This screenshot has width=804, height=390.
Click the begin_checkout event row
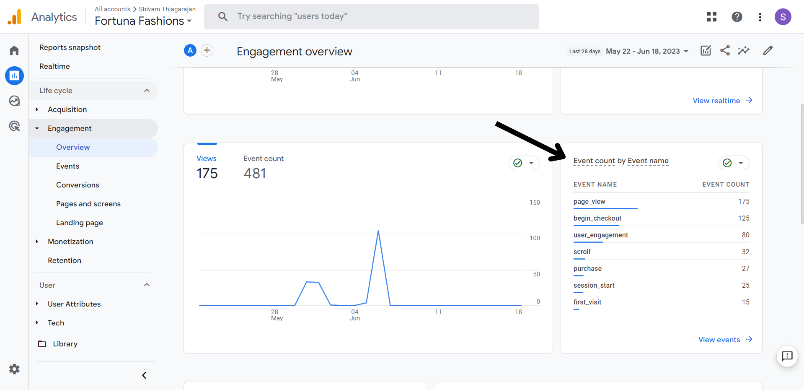[661, 218]
